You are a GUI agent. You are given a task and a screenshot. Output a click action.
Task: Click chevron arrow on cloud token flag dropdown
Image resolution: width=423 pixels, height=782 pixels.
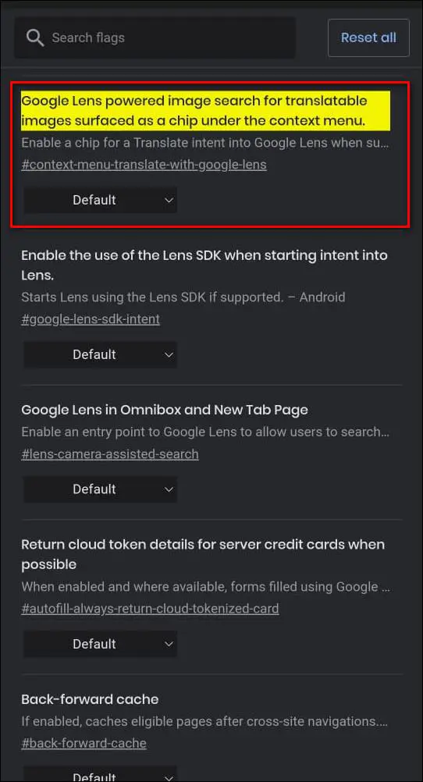pyautogui.click(x=169, y=644)
